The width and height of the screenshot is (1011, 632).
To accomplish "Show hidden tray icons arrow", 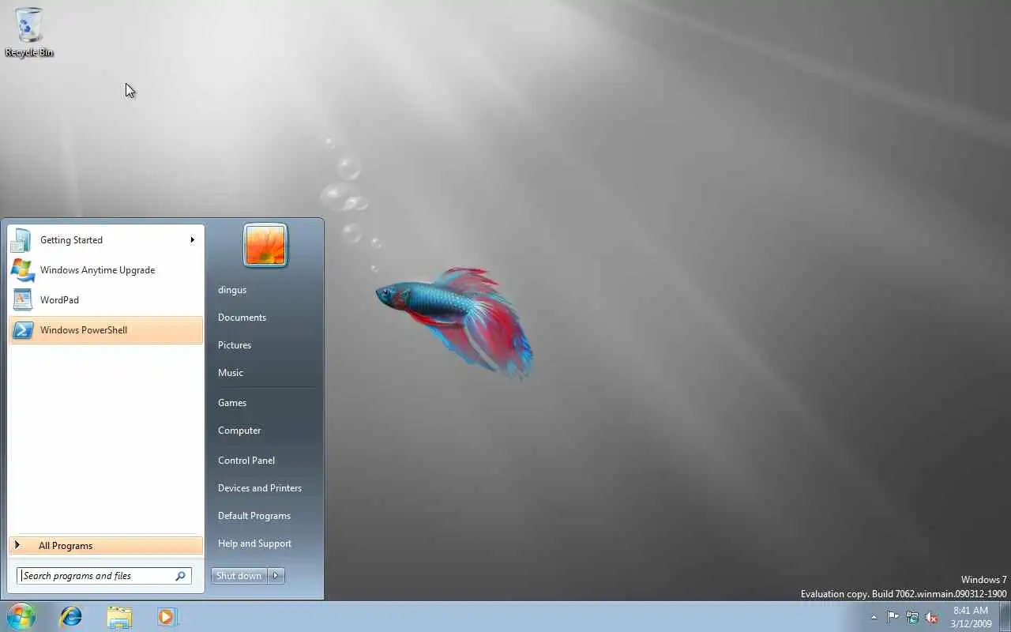I will 874,617.
